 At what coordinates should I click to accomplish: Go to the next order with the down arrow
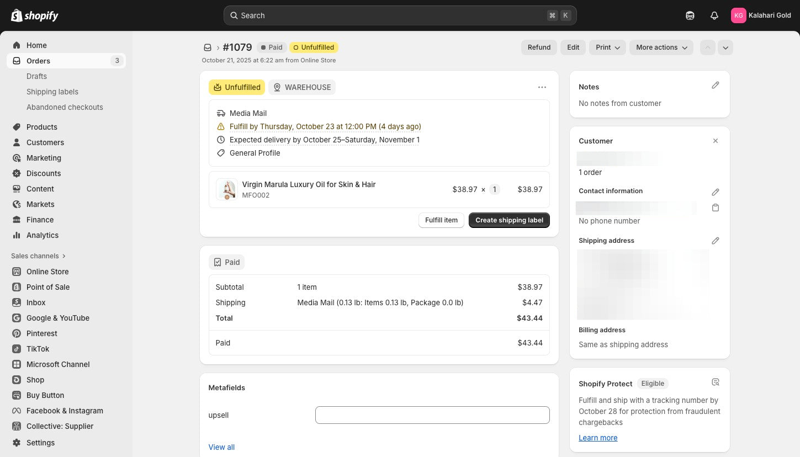725,47
